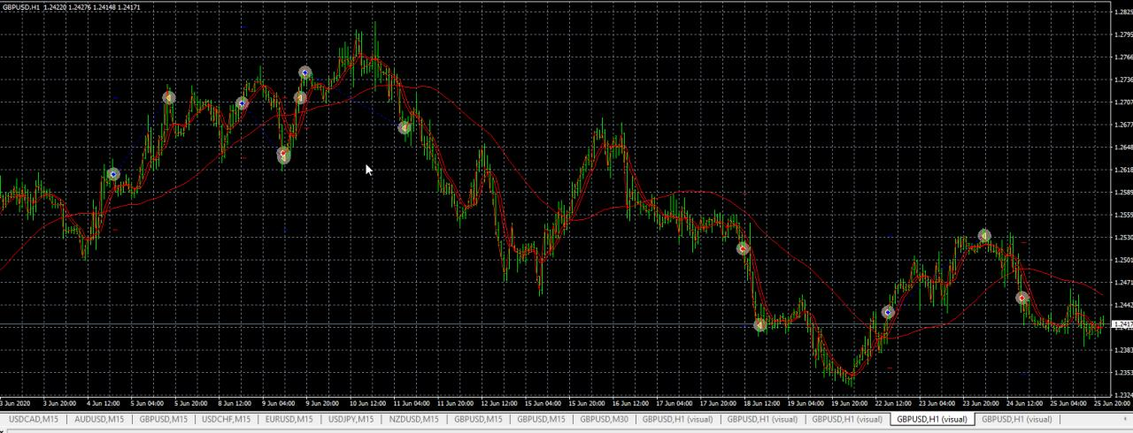Click the time axis label 11 Jun 20:00
1133x433 pixels.
(x=456, y=403)
